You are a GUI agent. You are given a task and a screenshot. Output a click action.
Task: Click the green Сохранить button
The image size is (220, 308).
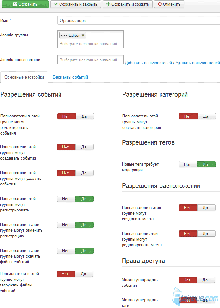pyautogui.click(x=25, y=4)
